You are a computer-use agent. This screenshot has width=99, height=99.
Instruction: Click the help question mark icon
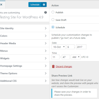46,12
